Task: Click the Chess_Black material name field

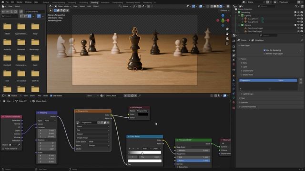Action: (114, 95)
